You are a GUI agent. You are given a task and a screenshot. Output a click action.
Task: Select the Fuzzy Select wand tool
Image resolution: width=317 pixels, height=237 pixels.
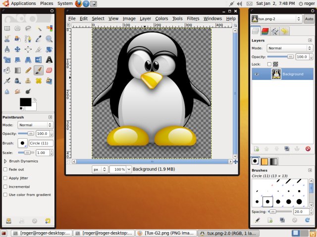pos(39,29)
